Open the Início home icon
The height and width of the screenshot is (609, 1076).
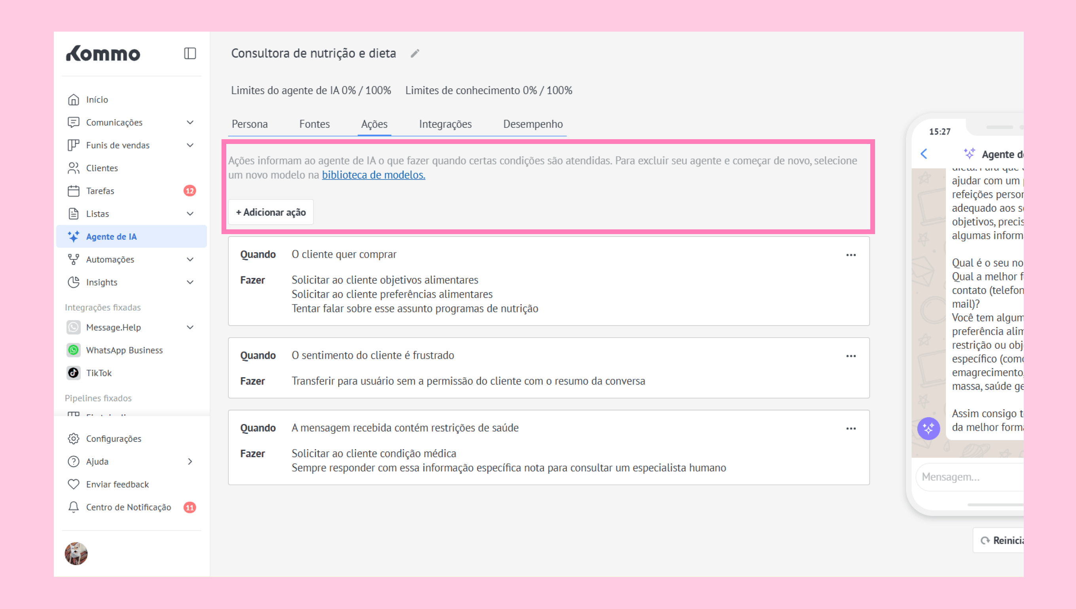coord(74,100)
